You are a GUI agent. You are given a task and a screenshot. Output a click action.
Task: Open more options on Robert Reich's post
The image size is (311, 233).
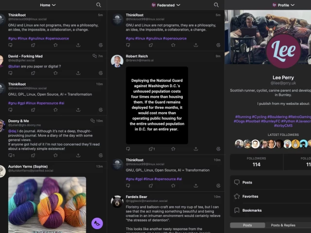click(218, 149)
